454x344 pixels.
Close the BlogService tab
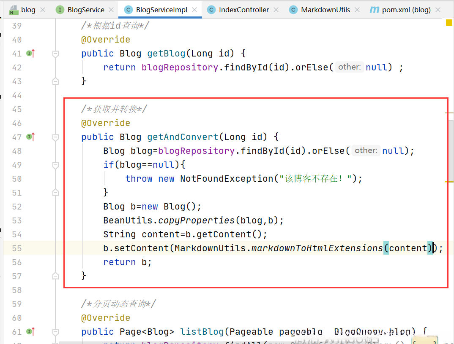click(111, 10)
